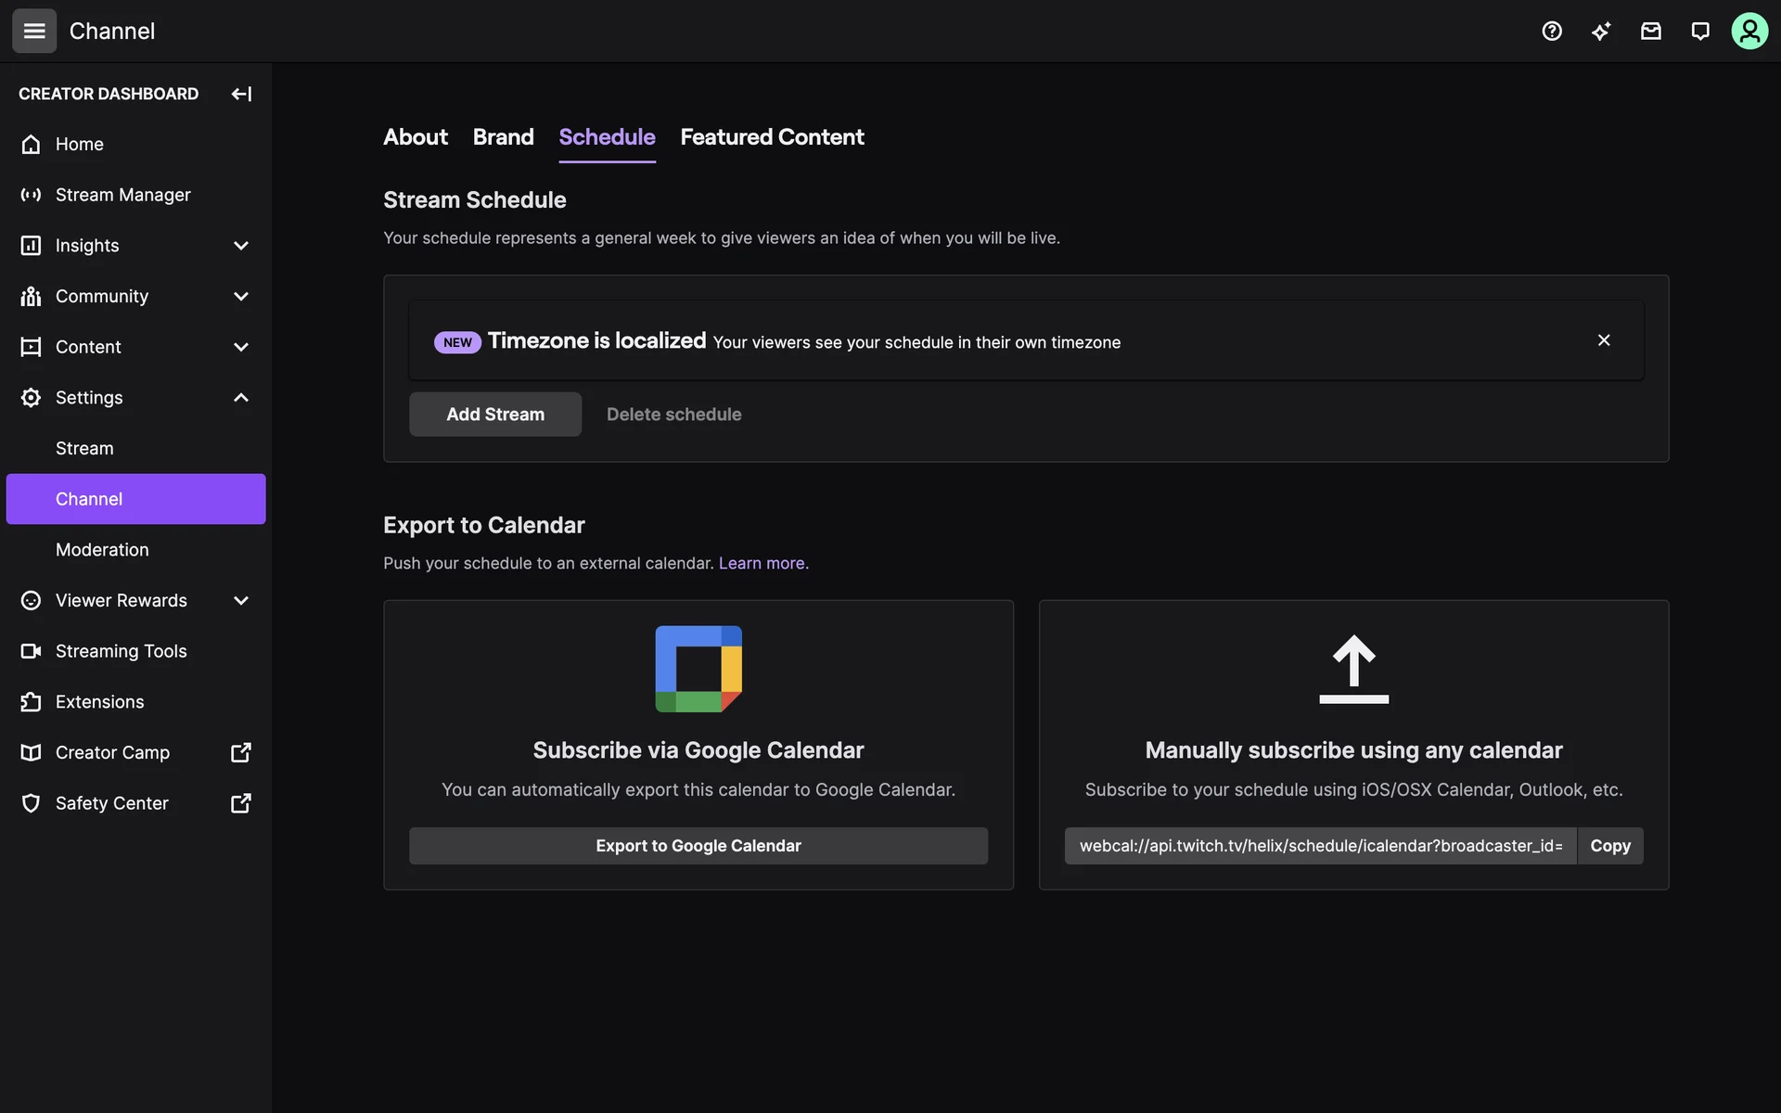Switch to the Featured Content tab

[x=772, y=137]
